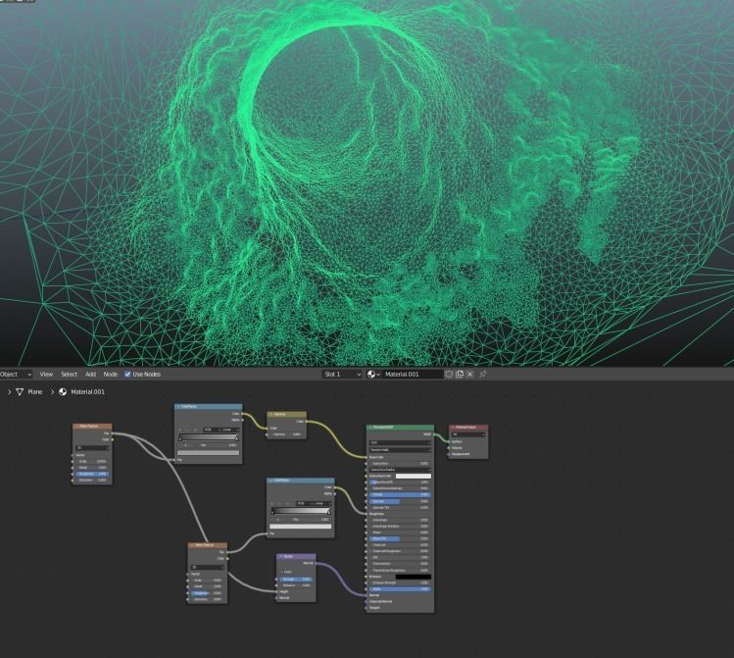Open dimensions dropdown on upper Noise Texture node
The width and height of the screenshot is (734, 658).
(92, 448)
